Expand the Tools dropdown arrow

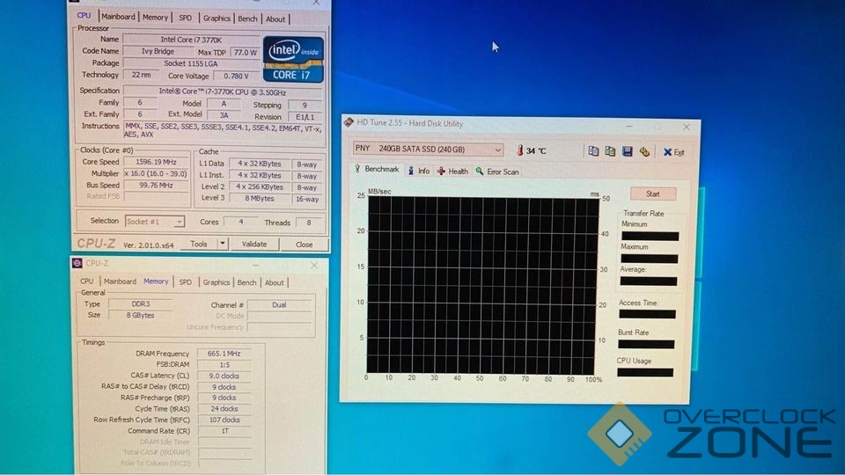click(222, 244)
